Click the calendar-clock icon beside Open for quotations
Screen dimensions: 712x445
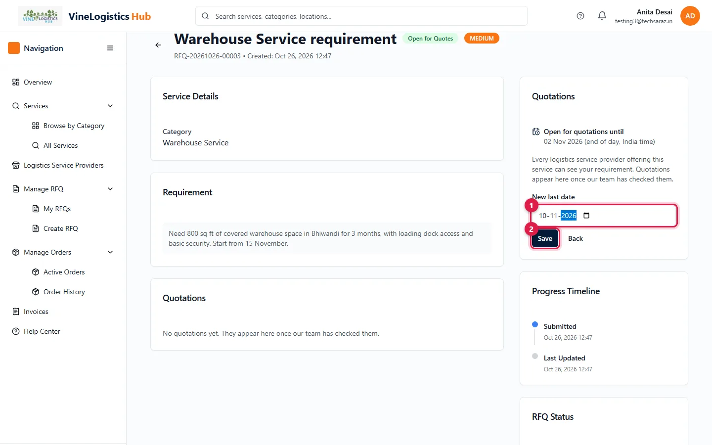[536, 132]
